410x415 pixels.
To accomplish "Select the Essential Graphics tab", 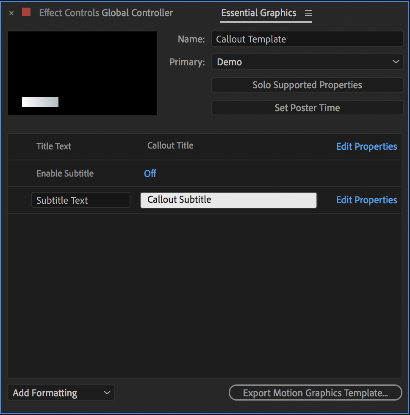I will coord(258,13).
